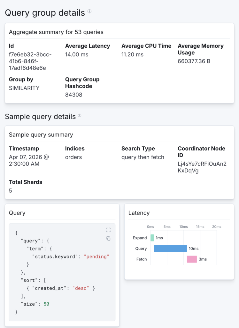Click the Sample query summary heading
Screen dimensions: 239x328
41,135
